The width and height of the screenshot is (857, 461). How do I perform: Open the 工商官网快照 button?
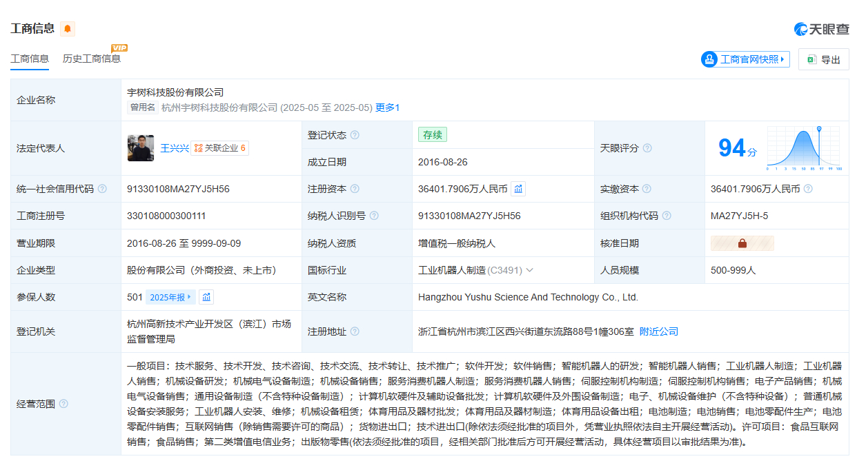(745, 59)
